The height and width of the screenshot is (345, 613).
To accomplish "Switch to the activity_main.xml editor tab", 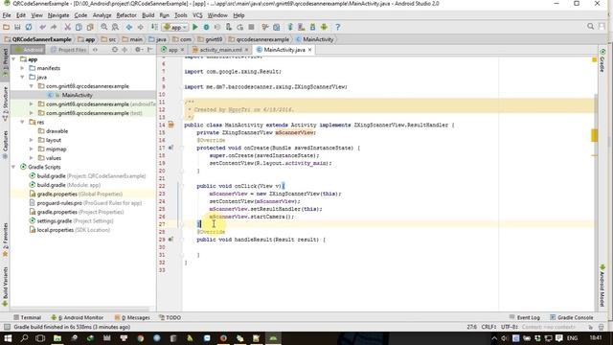I will [220, 50].
